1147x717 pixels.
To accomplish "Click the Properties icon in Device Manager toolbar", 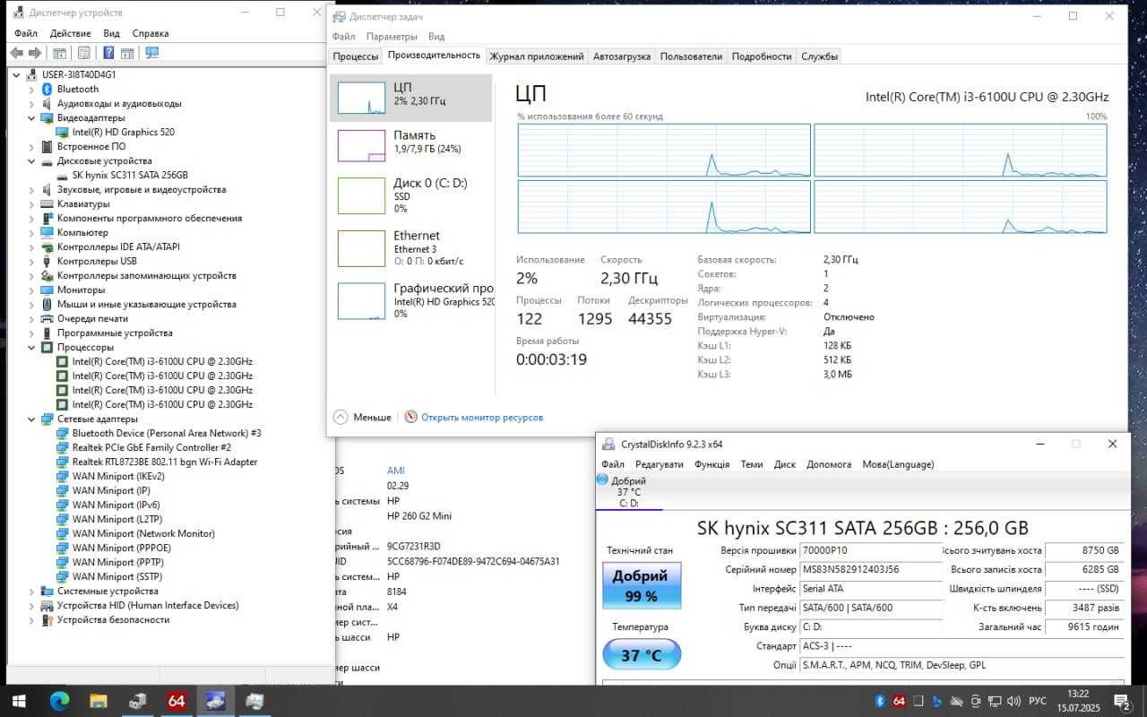I will (83, 53).
